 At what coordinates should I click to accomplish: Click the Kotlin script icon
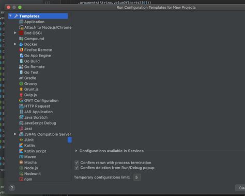click(21, 151)
